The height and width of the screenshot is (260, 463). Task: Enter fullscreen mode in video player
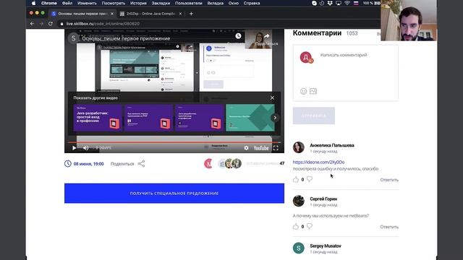click(x=276, y=148)
